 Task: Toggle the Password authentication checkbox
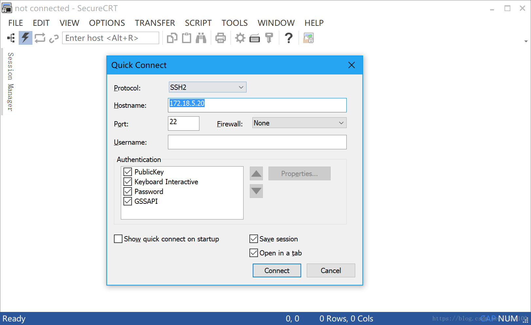[128, 191]
